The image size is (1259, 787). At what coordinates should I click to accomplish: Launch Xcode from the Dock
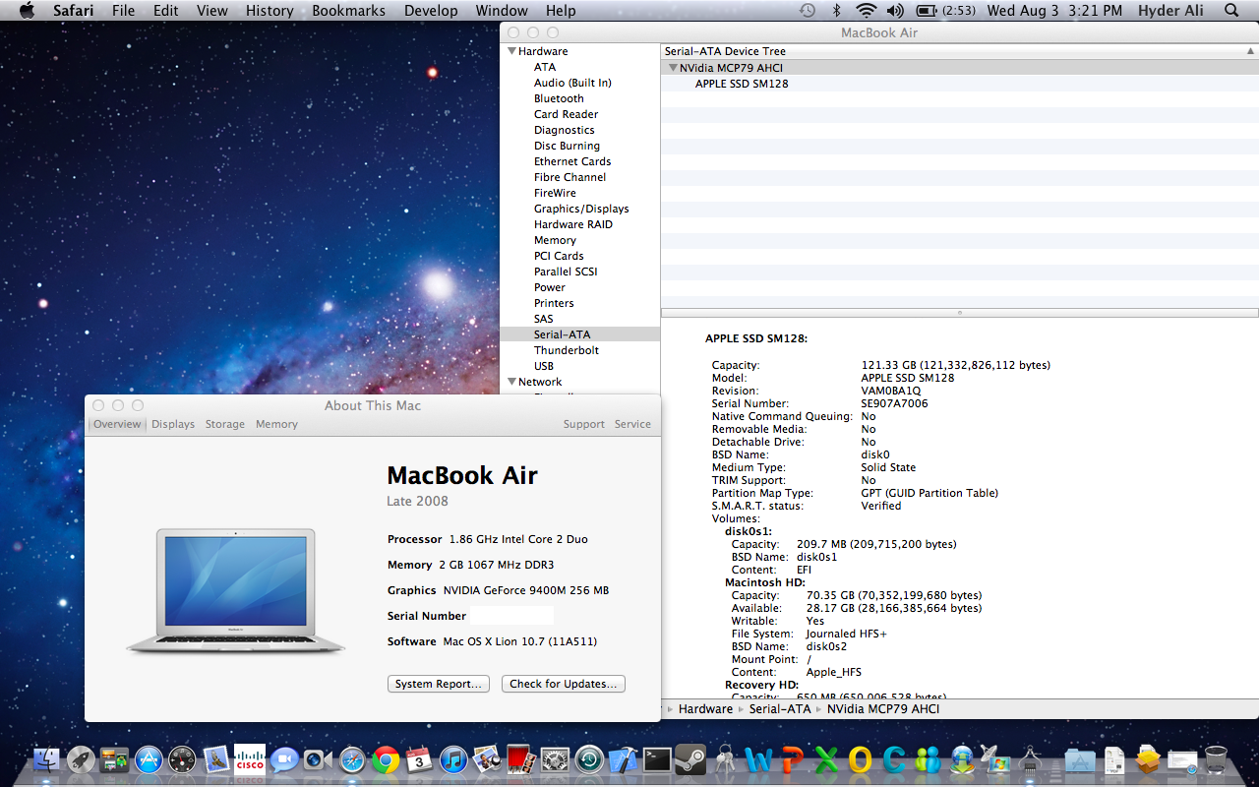pos(623,759)
